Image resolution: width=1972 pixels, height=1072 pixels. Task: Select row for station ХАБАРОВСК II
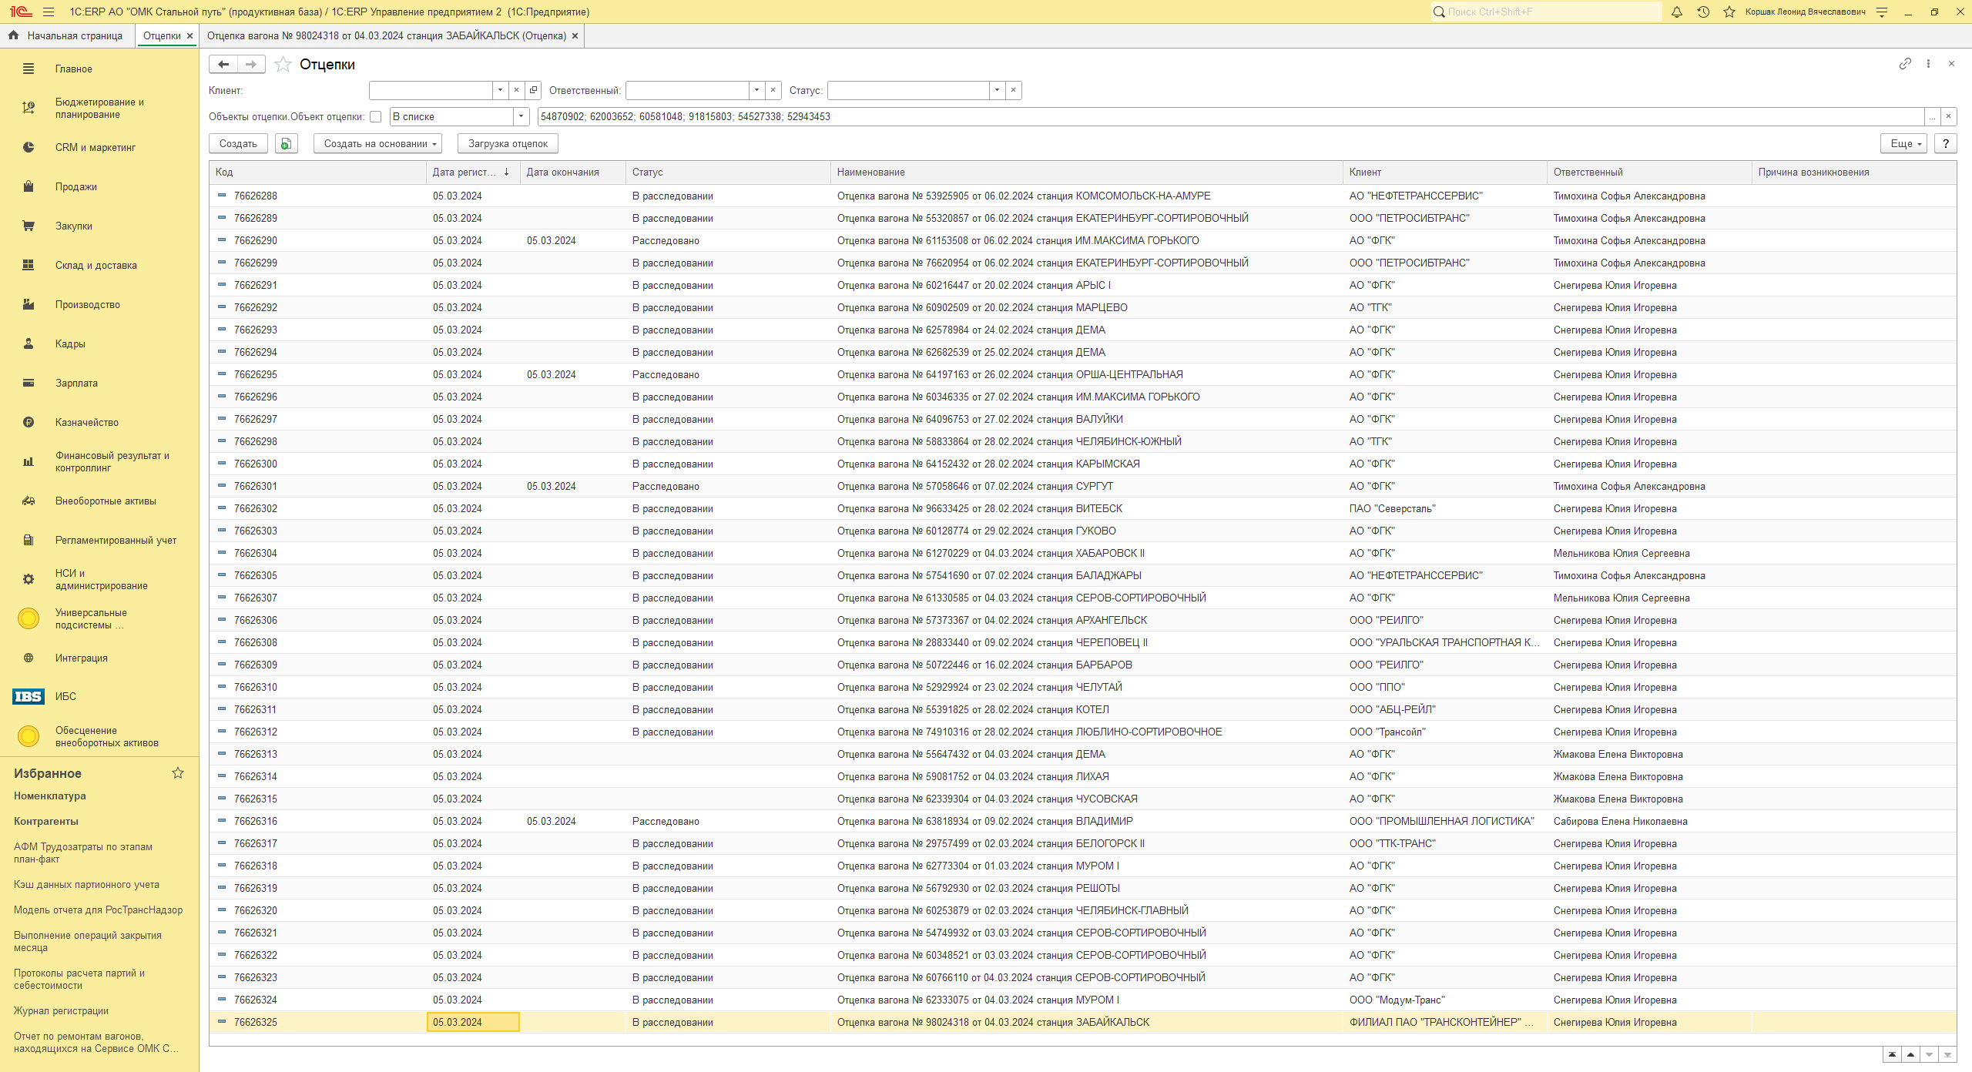[1082, 553]
